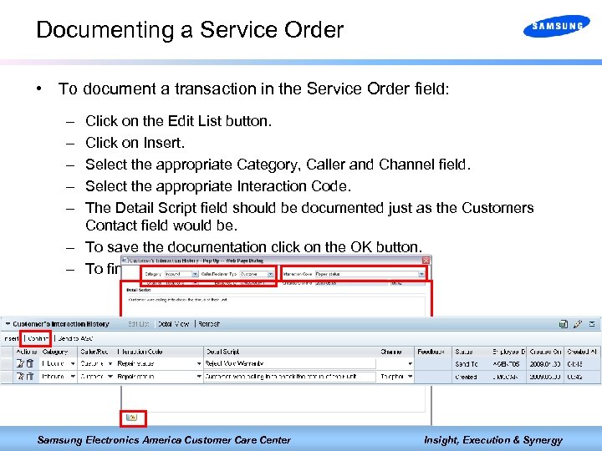Close the Interaction History Pop Up dialog
This screenshot has width=602, height=451.
[x=426, y=261]
